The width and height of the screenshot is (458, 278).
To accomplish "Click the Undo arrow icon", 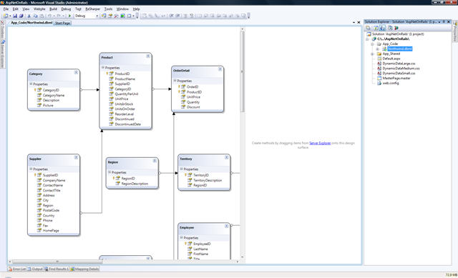I will tap(49, 16).
